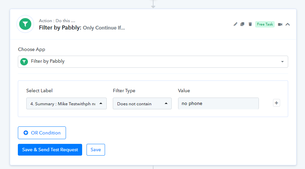Viewport: 305px width, 169px height.
Task: Add another condition with plus button
Action: click(x=276, y=103)
